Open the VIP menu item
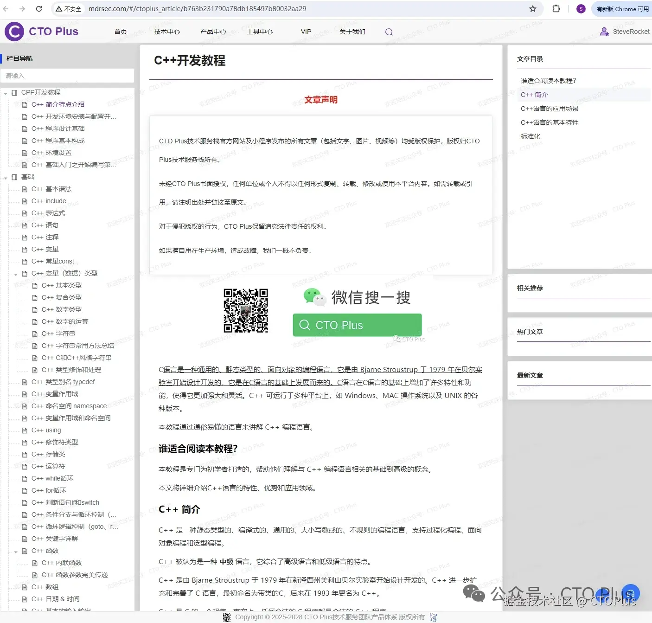The image size is (652, 623). [306, 32]
